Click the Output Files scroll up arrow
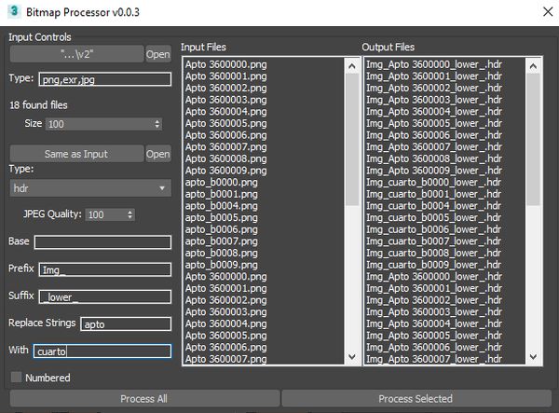Image resolution: width=559 pixels, height=413 pixels. tap(533, 66)
